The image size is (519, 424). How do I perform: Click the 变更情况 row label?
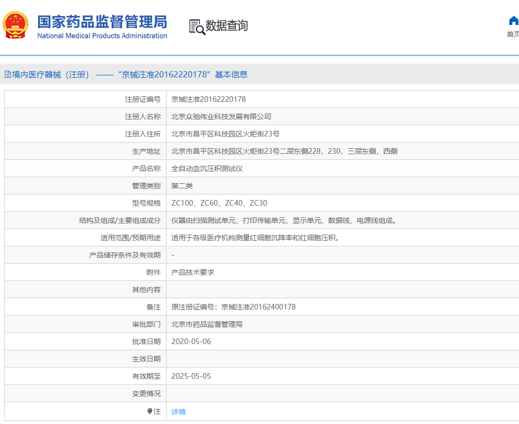click(146, 393)
